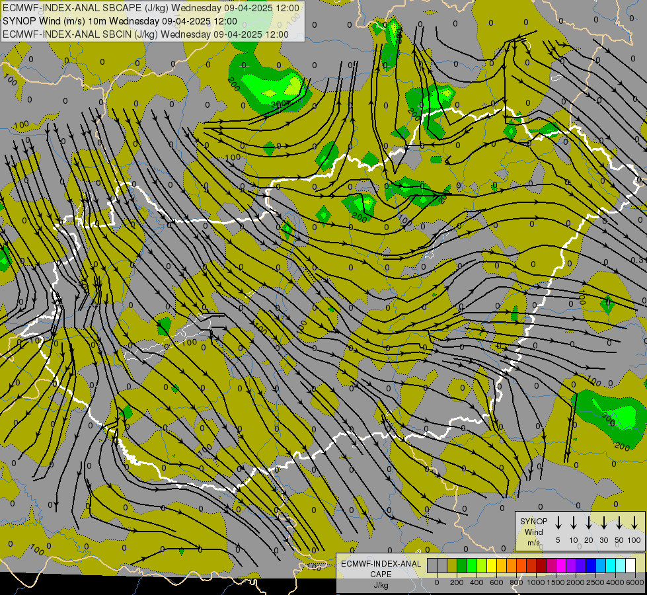The height and width of the screenshot is (595, 647).
Task: Pick the crimson-pink swatch before 1500
Action: click(551, 565)
